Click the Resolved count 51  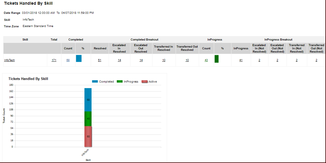coord(100,60)
